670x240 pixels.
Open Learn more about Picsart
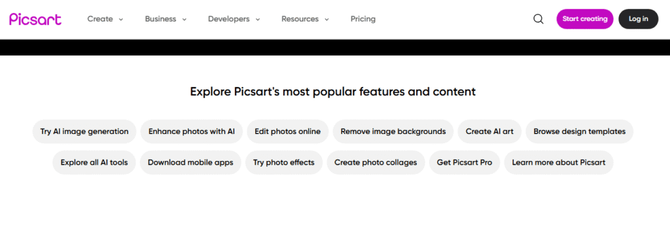click(x=559, y=162)
